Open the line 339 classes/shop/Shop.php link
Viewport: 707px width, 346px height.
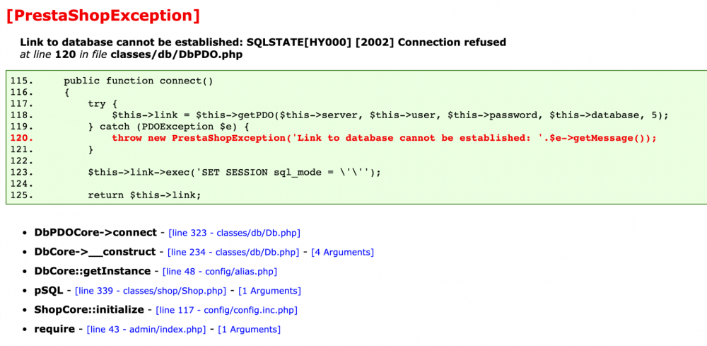click(x=151, y=291)
